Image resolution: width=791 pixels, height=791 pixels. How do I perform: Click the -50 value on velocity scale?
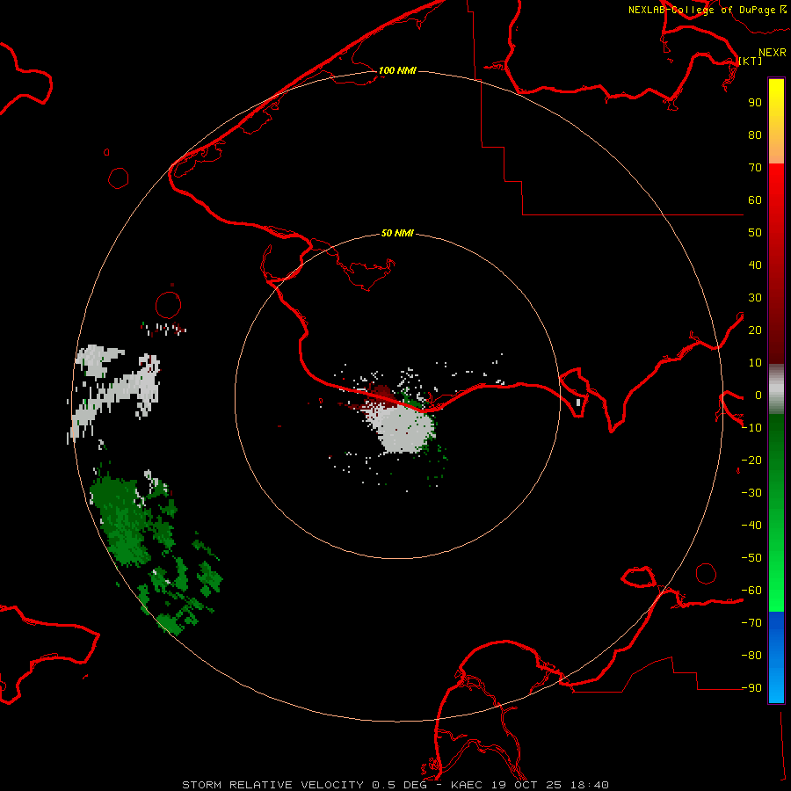click(x=751, y=558)
